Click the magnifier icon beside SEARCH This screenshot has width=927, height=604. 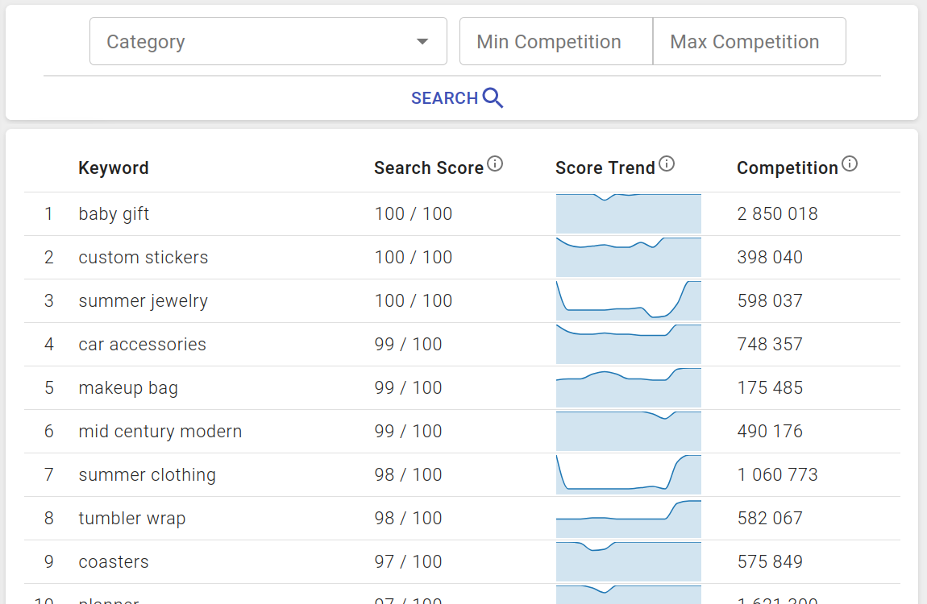click(493, 98)
